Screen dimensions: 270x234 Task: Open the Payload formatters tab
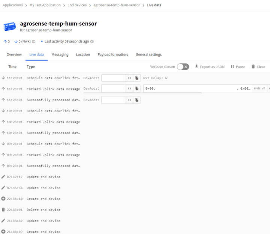pyautogui.click(x=113, y=55)
